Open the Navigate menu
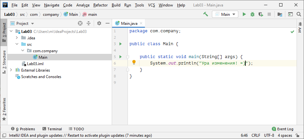 pyautogui.click(x=52, y=5)
